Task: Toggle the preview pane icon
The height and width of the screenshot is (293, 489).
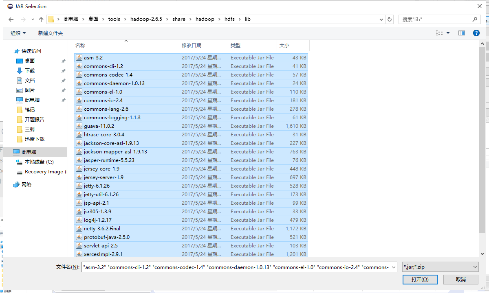Action: [462, 33]
